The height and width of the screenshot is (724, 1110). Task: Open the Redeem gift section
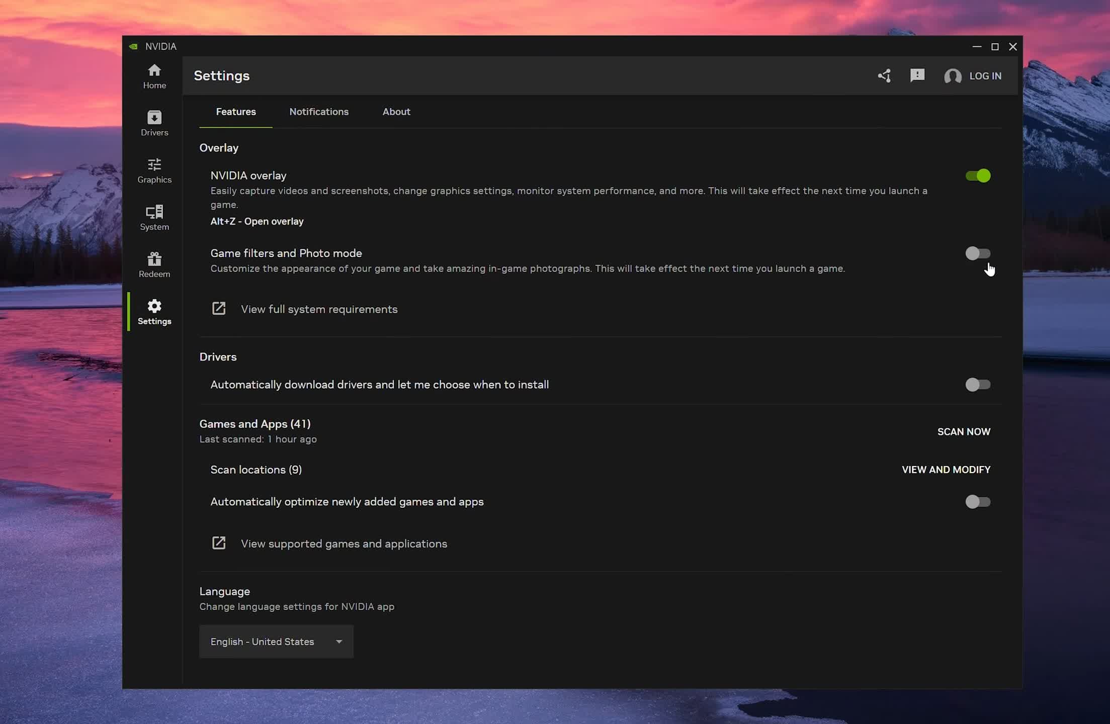pos(154,265)
